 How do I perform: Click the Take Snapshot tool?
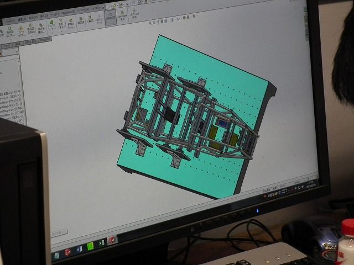[x=134, y=13]
